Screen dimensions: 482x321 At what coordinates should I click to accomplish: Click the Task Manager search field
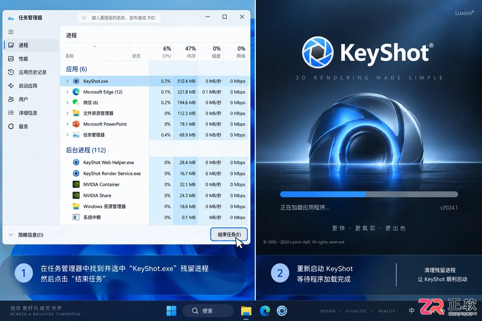pos(120,18)
